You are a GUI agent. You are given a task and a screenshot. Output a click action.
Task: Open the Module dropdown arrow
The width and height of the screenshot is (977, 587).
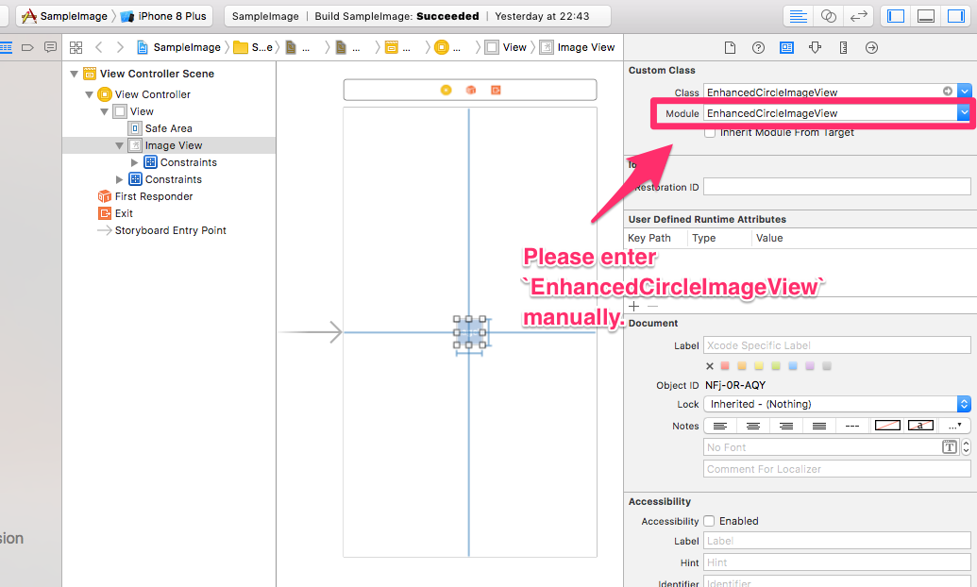tap(965, 113)
